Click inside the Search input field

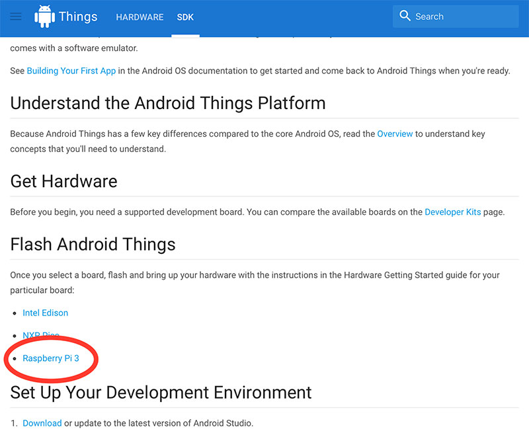tap(456, 16)
